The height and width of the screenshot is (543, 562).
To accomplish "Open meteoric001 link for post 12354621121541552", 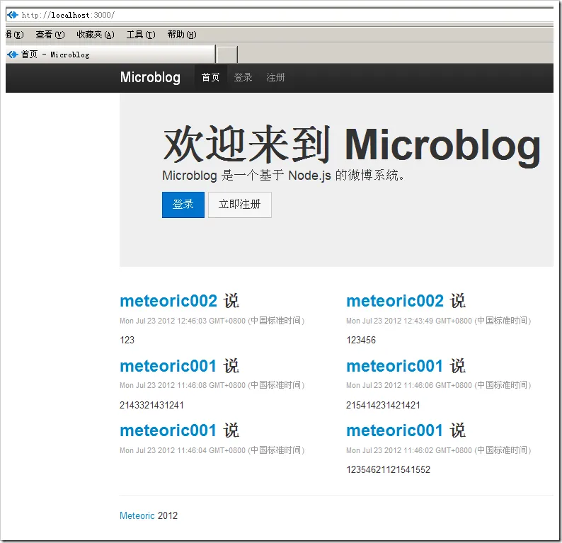I will pos(395,431).
